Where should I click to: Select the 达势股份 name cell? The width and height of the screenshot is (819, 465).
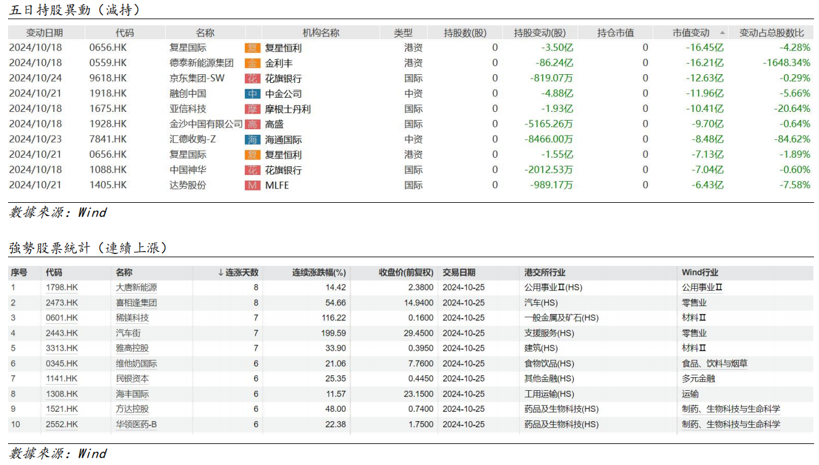pyautogui.click(x=188, y=185)
